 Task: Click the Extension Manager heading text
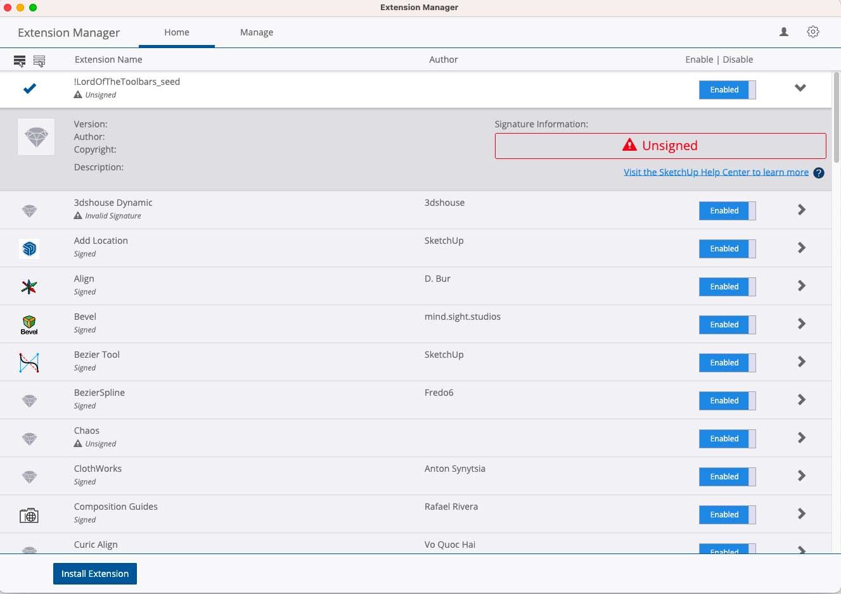(x=68, y=33)
